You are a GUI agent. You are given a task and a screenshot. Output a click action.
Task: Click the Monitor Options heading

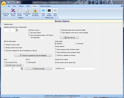(x=62, y=21)
